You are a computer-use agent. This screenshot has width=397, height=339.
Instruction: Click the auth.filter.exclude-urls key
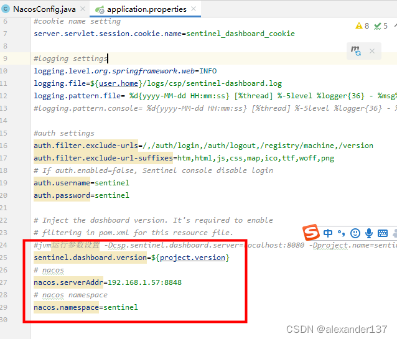tap(86, 146)
